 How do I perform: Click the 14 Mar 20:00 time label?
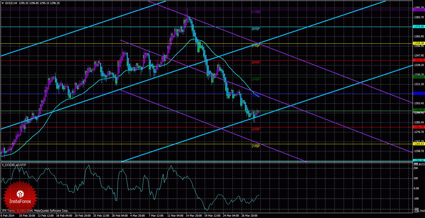tap(194, 216)
